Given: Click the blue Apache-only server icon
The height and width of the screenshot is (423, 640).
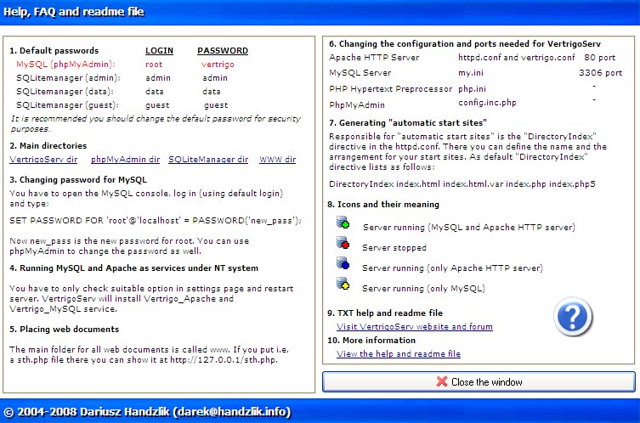Looking at the screenshot, I should [343, 263].
